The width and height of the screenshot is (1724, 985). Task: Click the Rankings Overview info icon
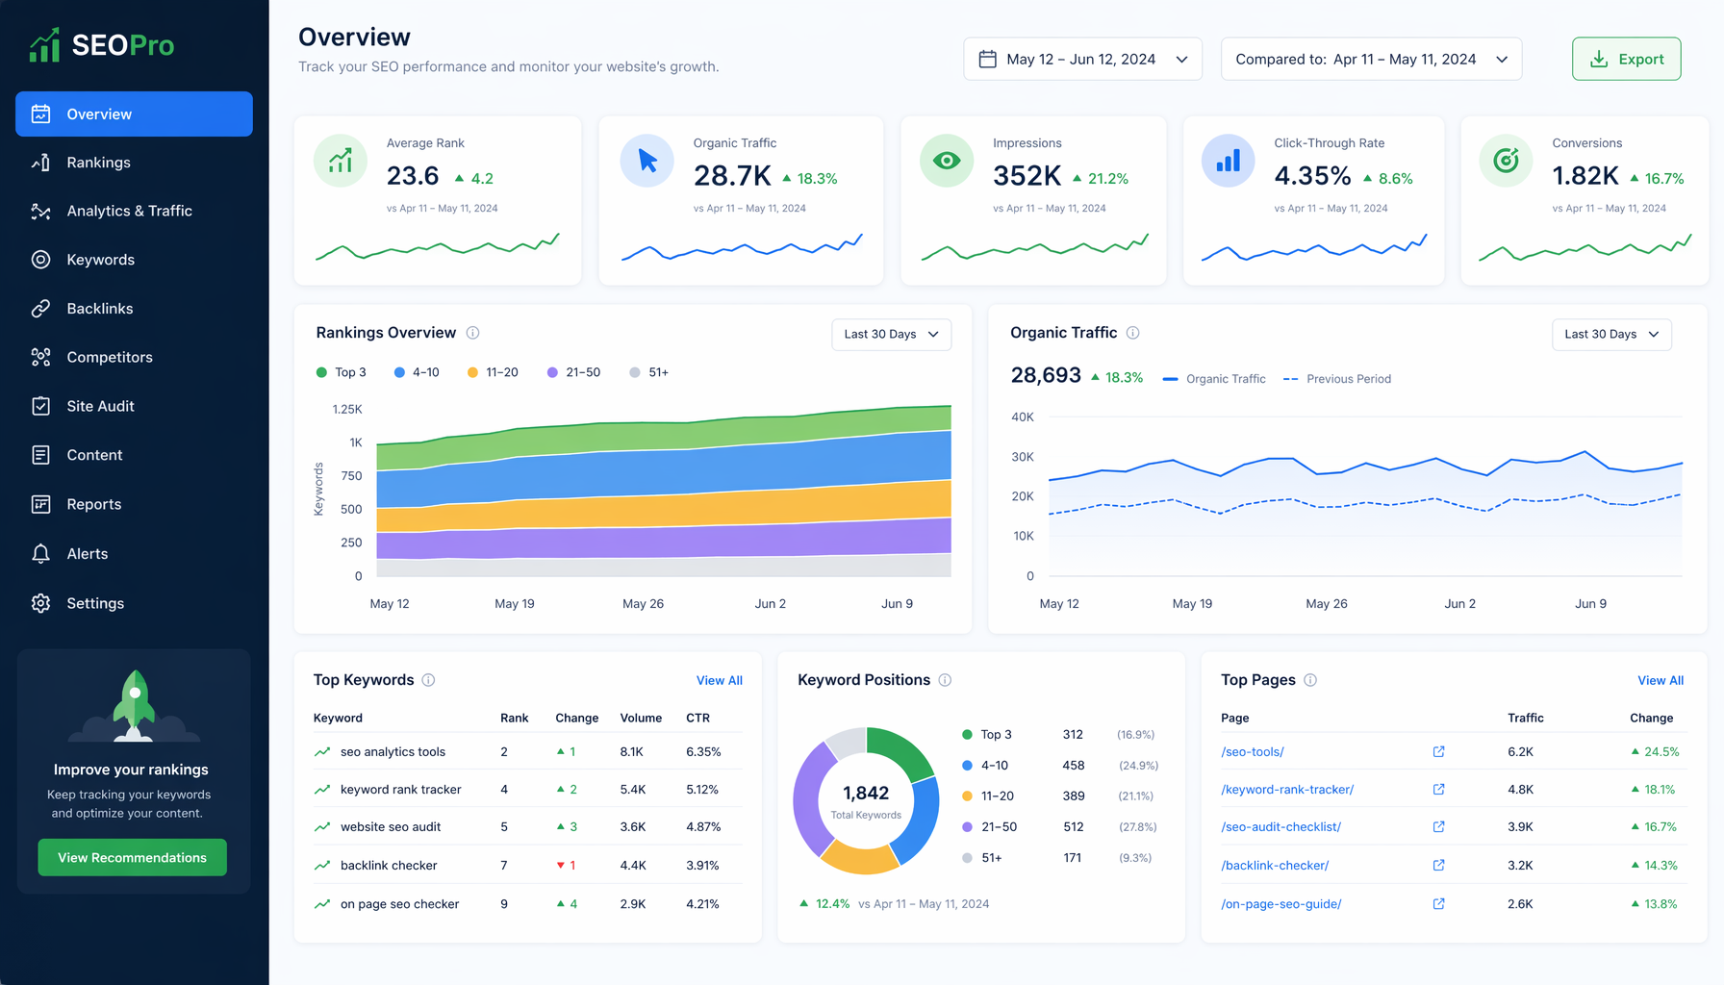(472, 333)
